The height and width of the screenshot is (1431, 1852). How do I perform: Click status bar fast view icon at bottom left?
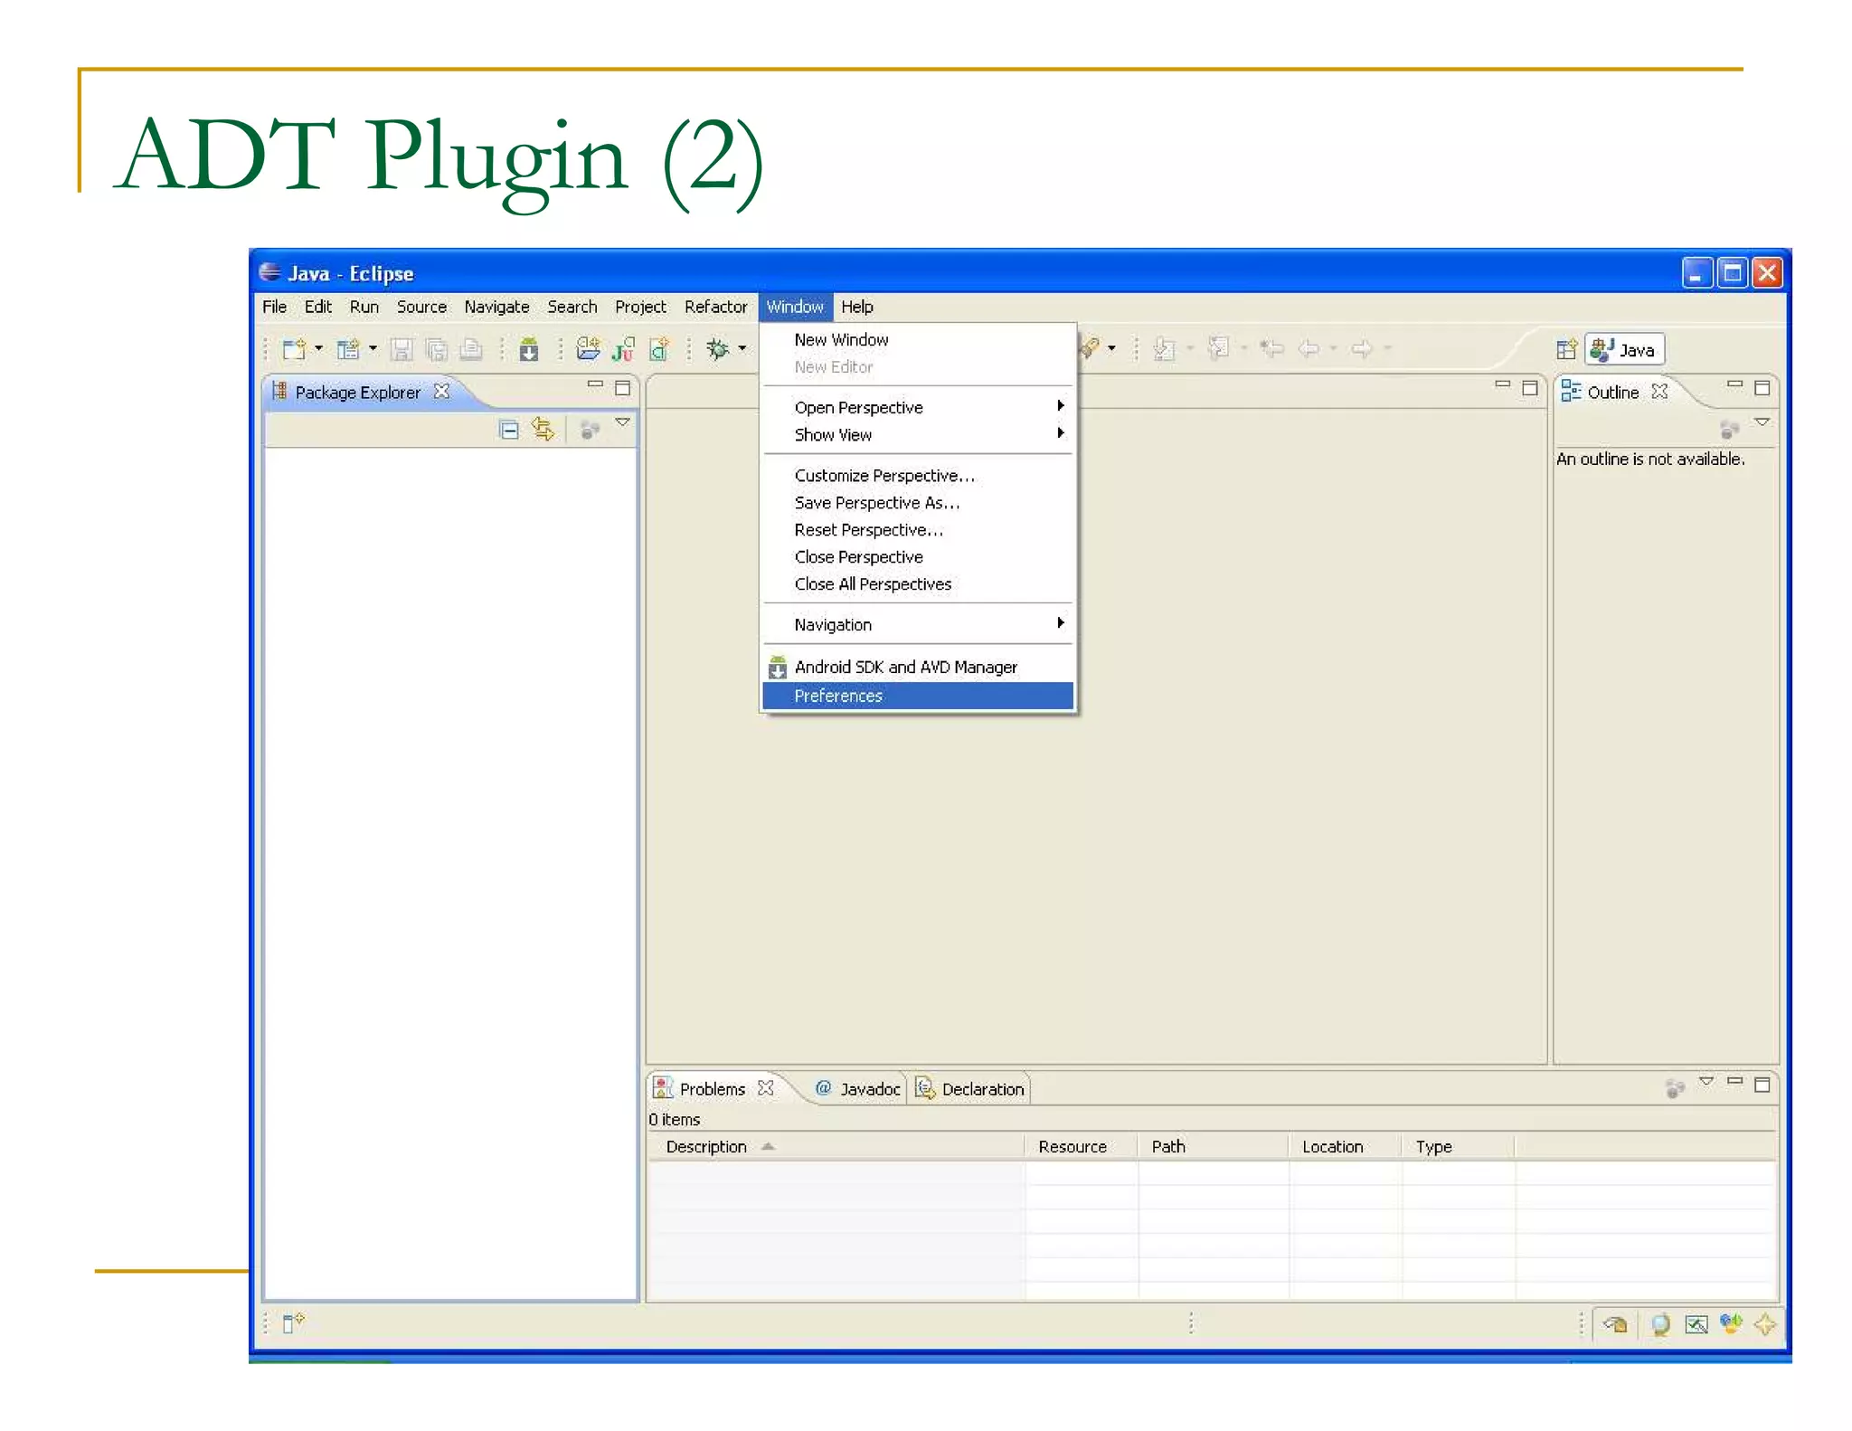(x=294, y=1323)
